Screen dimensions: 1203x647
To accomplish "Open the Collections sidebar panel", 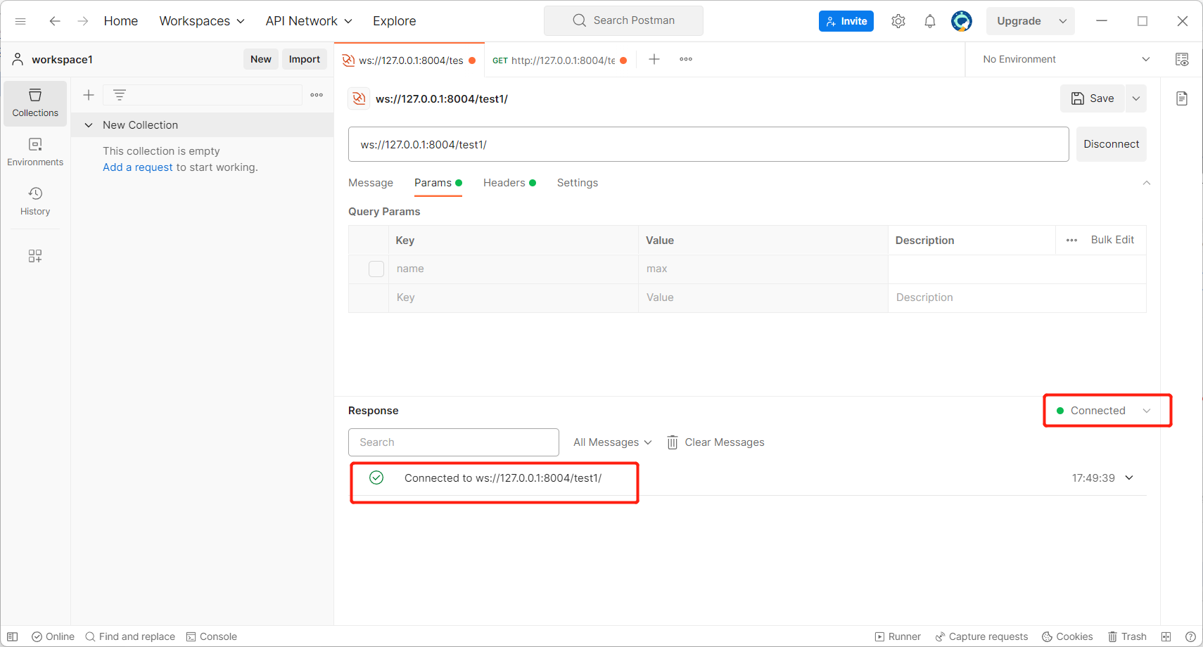I will (x=35, y=103).
